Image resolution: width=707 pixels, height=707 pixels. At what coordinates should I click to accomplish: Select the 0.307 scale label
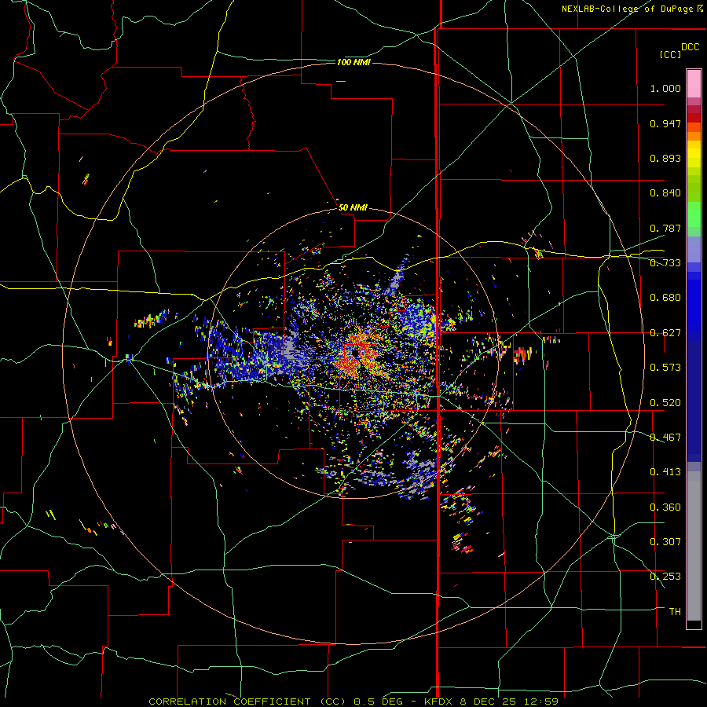coord(665,542)
